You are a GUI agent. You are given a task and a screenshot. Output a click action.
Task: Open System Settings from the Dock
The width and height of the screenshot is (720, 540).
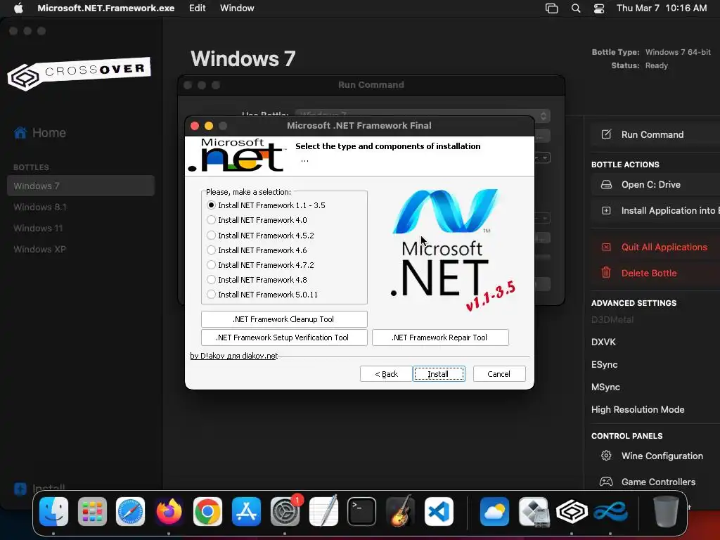tap(285, 512)
